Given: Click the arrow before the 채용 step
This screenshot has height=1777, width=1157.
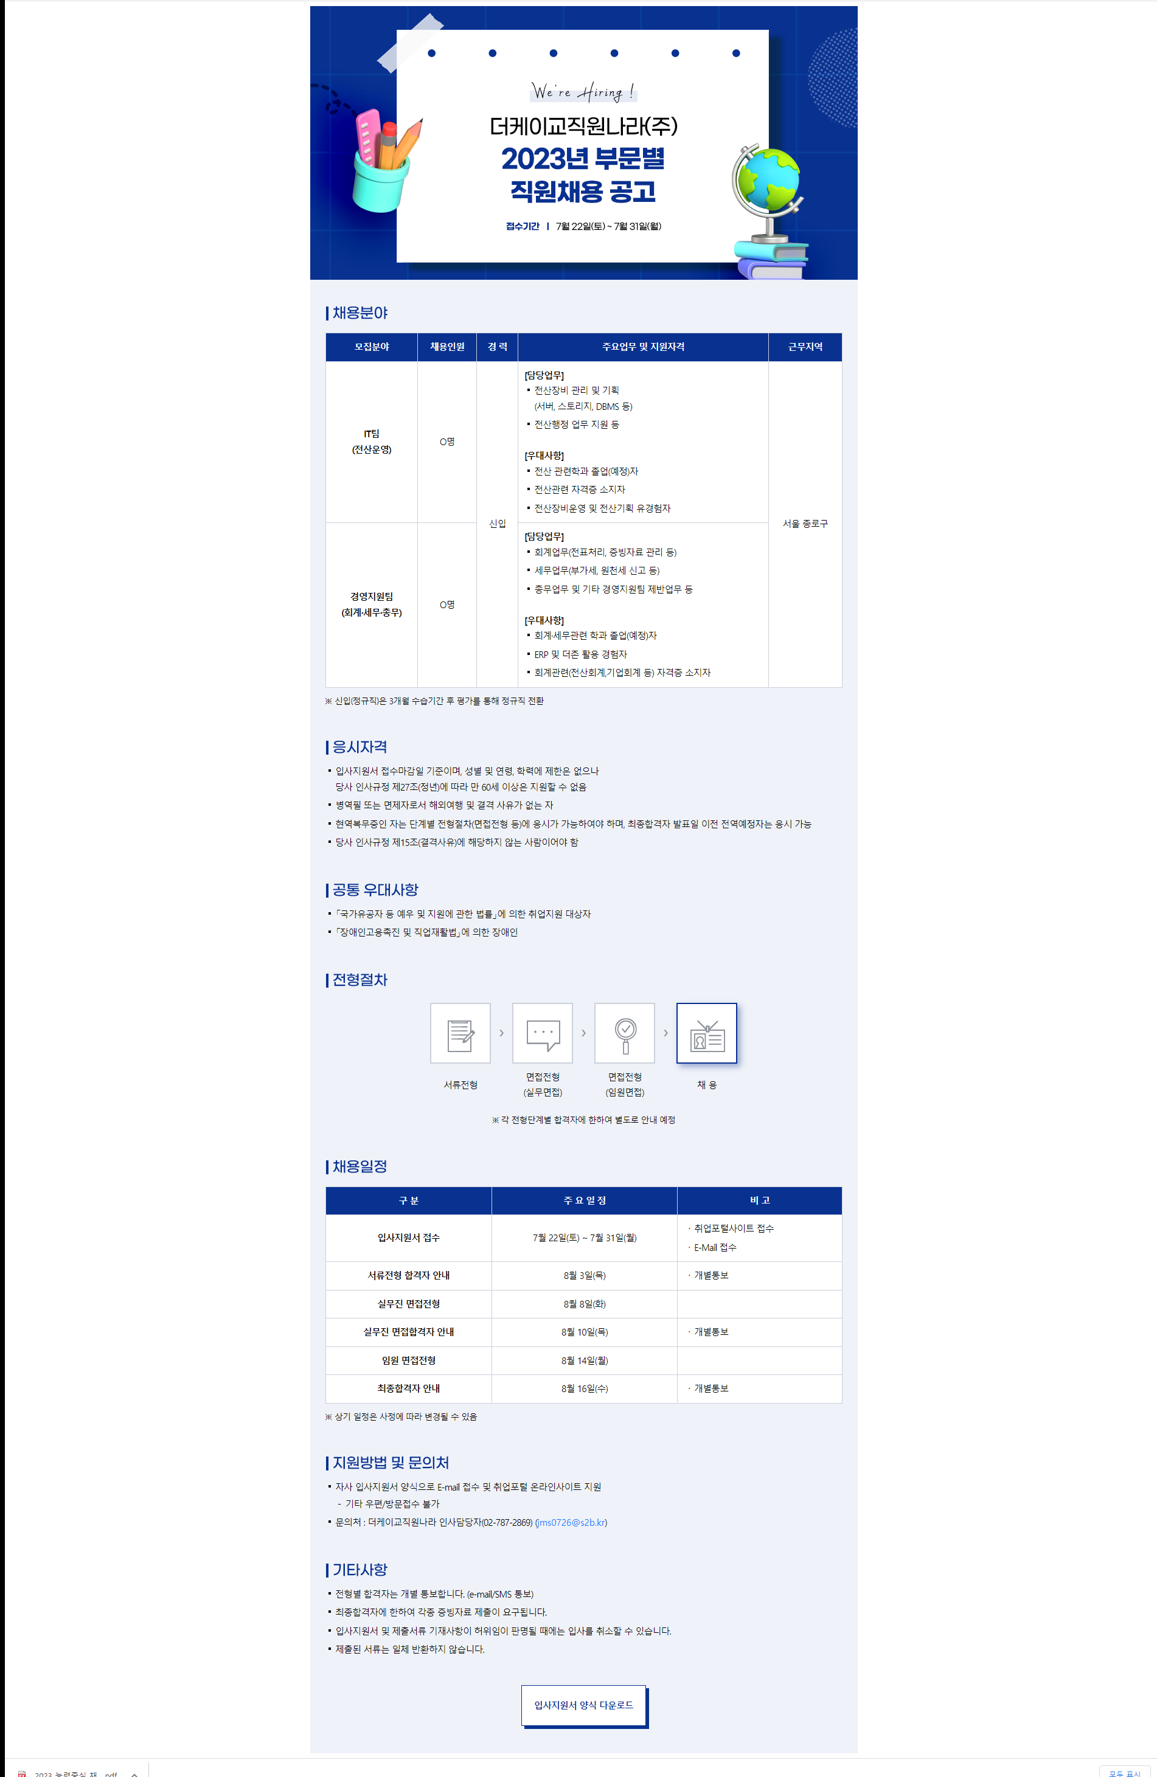Looking at the screenshot, I should click(665, 1033).
